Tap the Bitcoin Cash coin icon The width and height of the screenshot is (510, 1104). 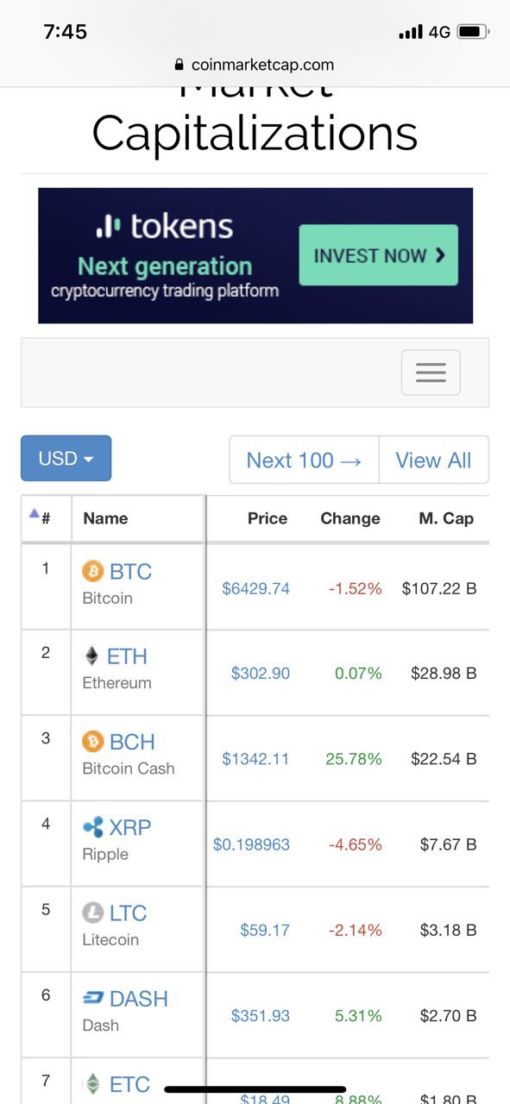(x=92, y=742)
